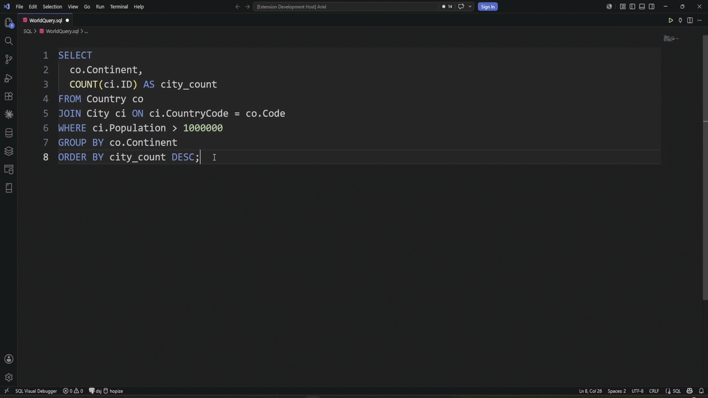Open indentation selector Spaces: 2

(x=617, y=391)
